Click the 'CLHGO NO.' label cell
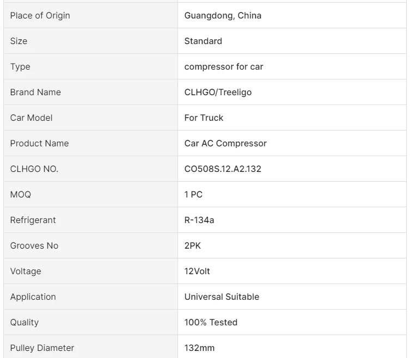Image resolution: width=410 pixels, height=358 pixels. click(34, 169)
